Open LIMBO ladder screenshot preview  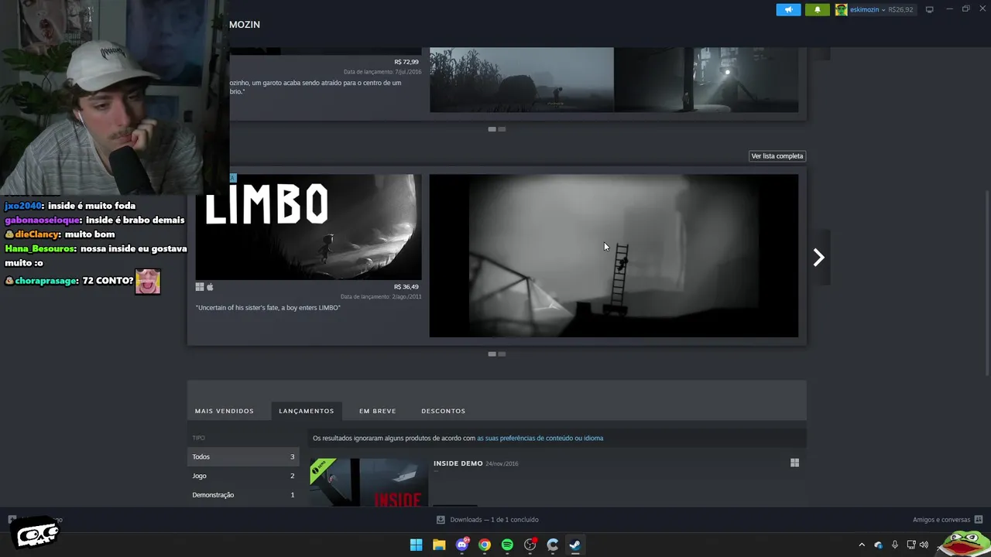(x=613, y=255)
